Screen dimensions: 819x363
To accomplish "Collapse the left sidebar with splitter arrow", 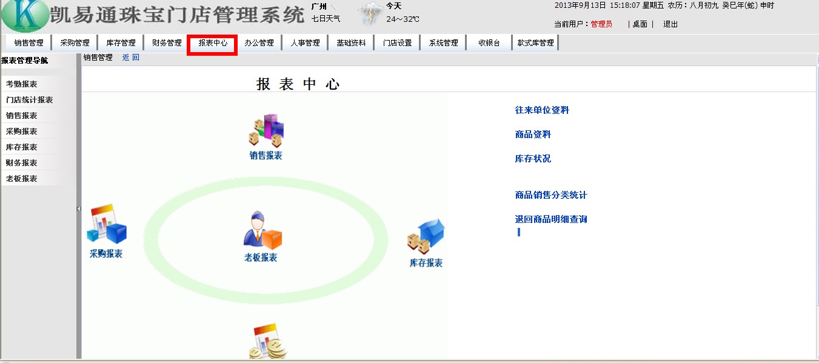I will point(78,208).
